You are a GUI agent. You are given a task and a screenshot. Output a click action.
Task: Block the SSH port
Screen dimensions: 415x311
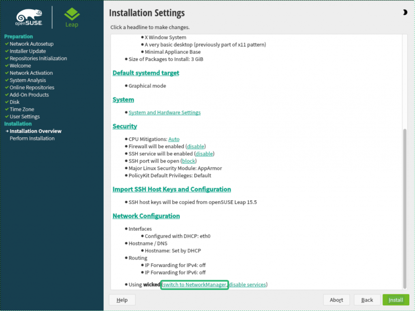coord(188,161)
